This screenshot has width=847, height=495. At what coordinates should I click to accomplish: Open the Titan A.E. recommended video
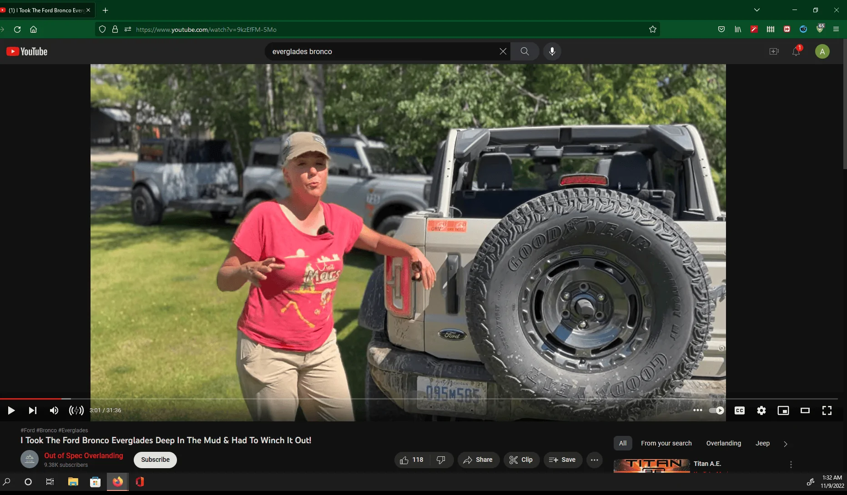point(652,466)
